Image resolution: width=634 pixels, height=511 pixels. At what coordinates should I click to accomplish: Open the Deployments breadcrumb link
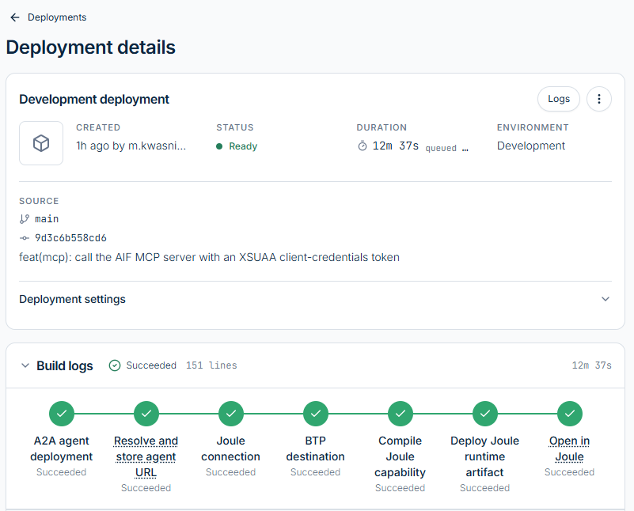tap(57, 17)
